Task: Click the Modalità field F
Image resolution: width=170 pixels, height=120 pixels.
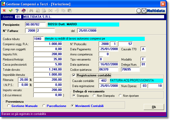Action: click(143, 59)
